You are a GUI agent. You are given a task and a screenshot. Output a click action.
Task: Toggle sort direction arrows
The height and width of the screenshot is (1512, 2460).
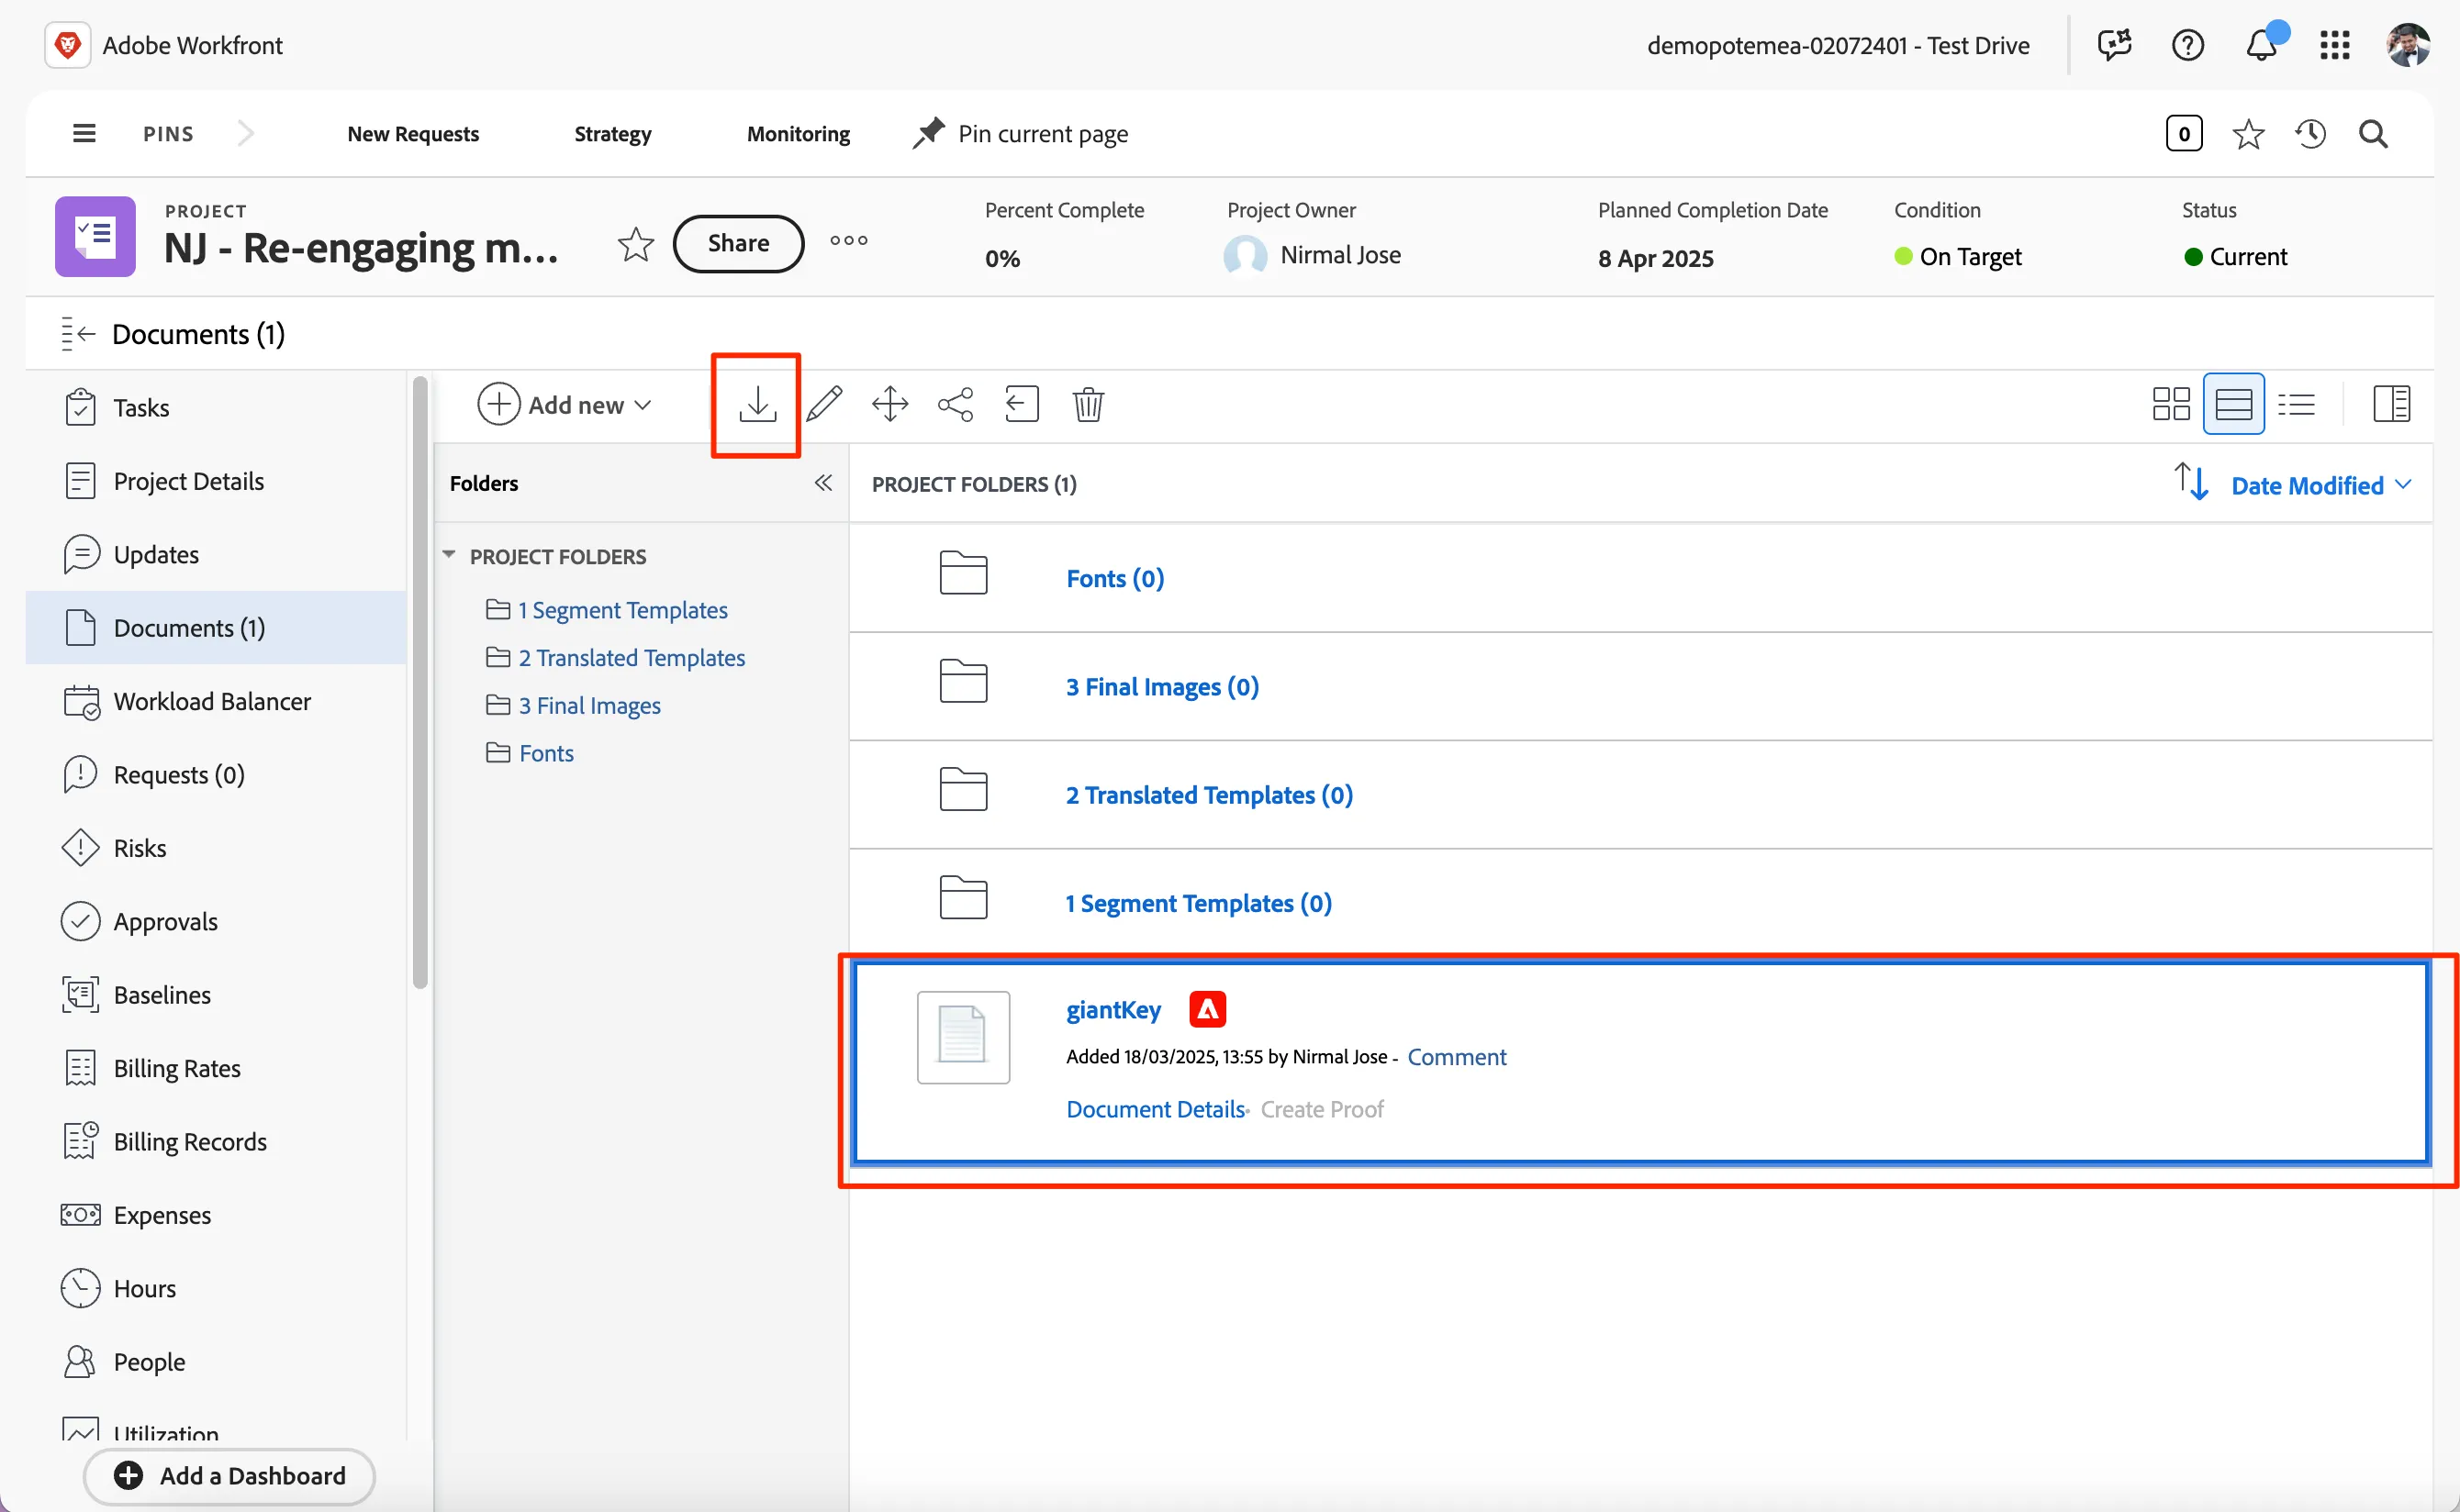[2191, 482]
